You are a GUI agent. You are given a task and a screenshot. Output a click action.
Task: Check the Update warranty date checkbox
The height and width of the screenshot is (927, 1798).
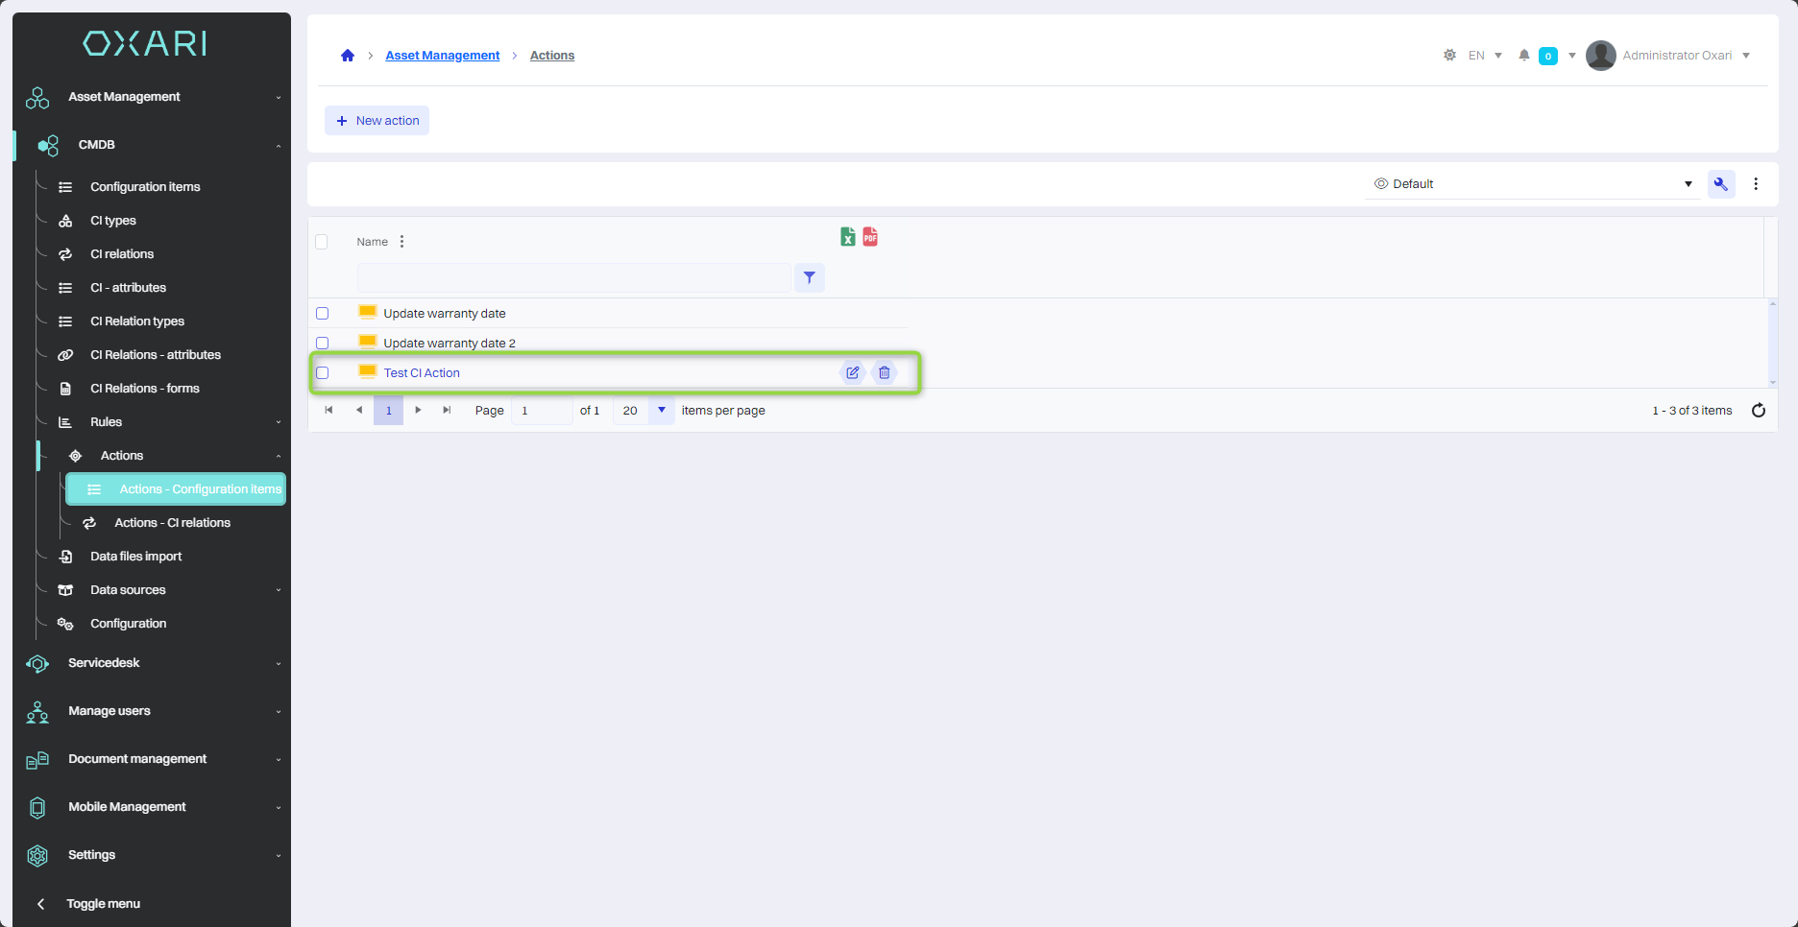tap(323, 314)
